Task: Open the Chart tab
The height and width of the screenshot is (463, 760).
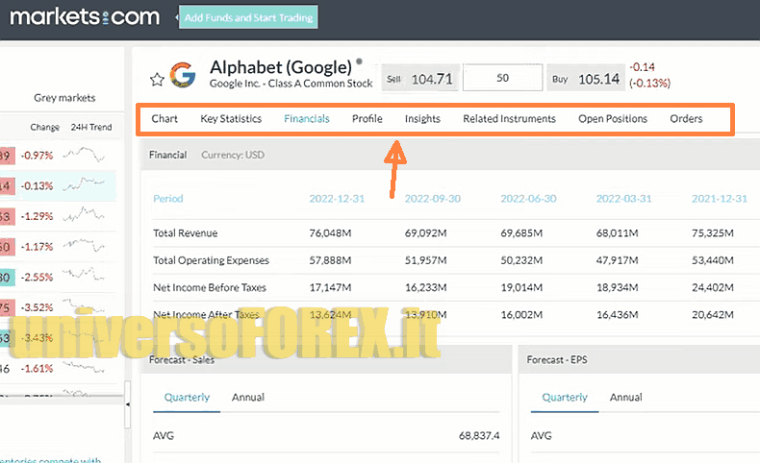Action: click(165, 119)
